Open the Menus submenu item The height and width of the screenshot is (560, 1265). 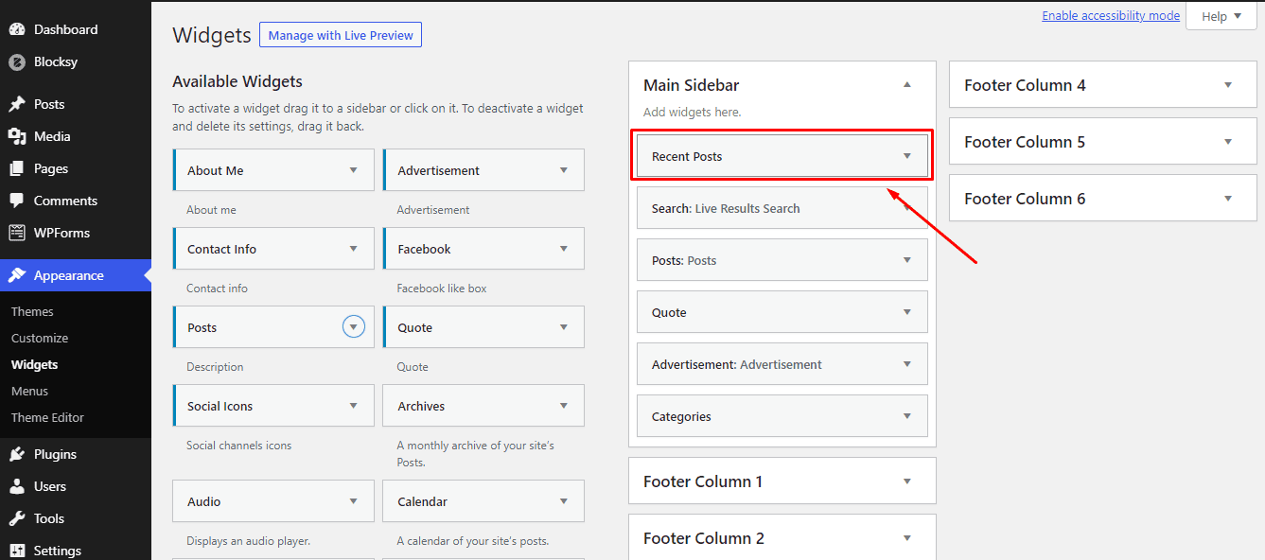pyautogui.click(x=29, y=391)
